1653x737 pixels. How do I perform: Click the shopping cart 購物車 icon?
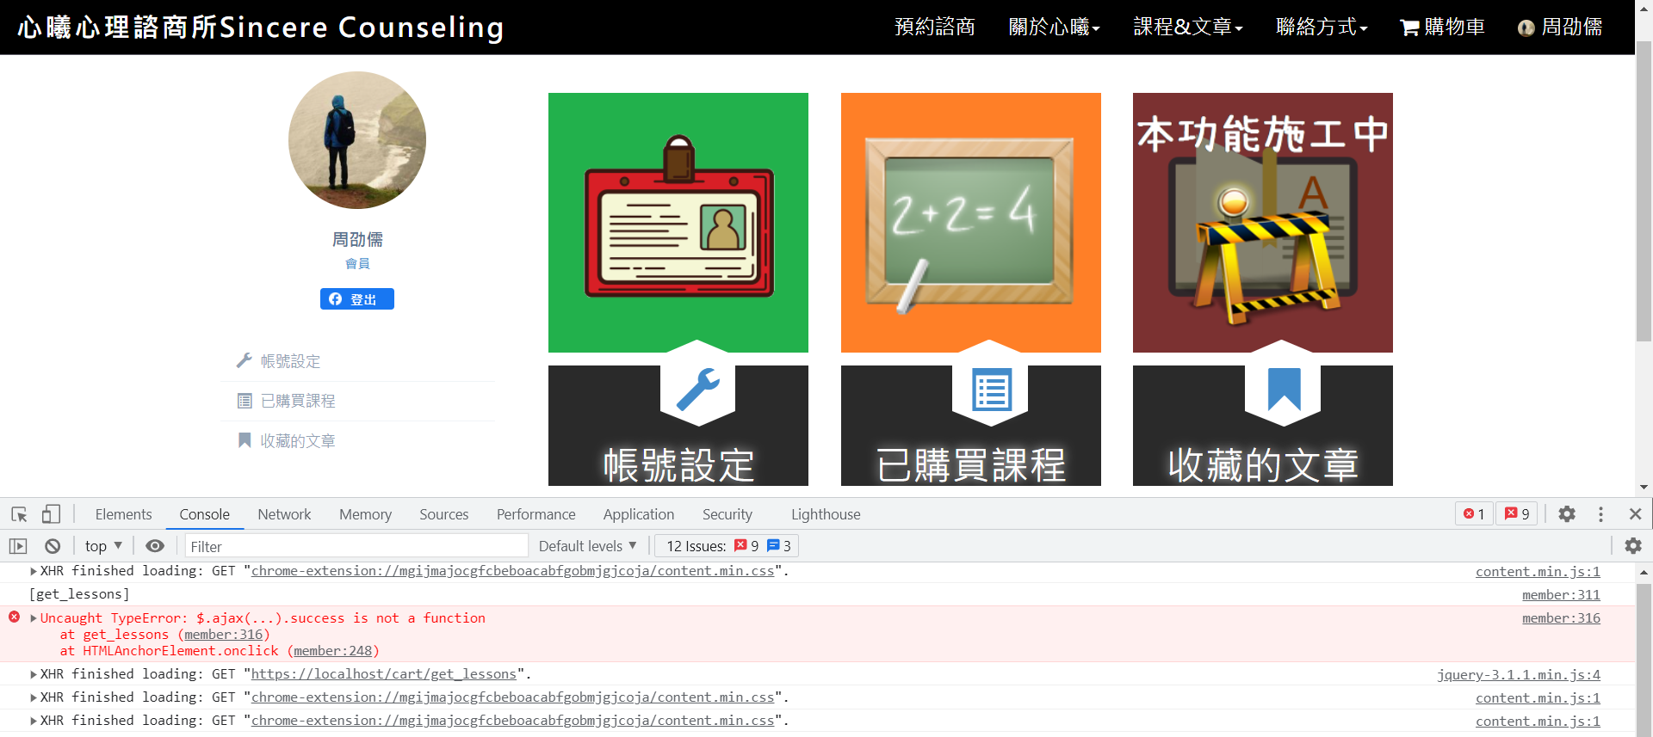(1408, 28)
